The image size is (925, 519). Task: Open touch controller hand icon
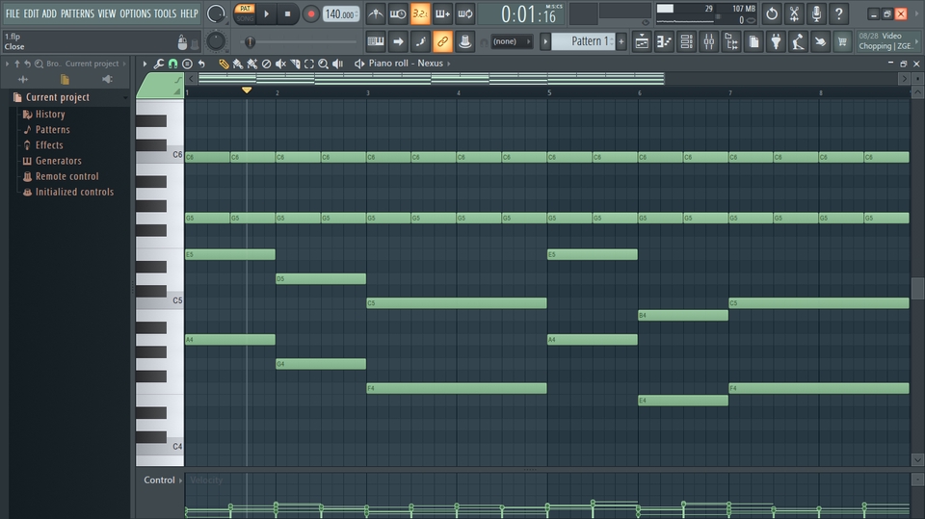pos(821,41)
